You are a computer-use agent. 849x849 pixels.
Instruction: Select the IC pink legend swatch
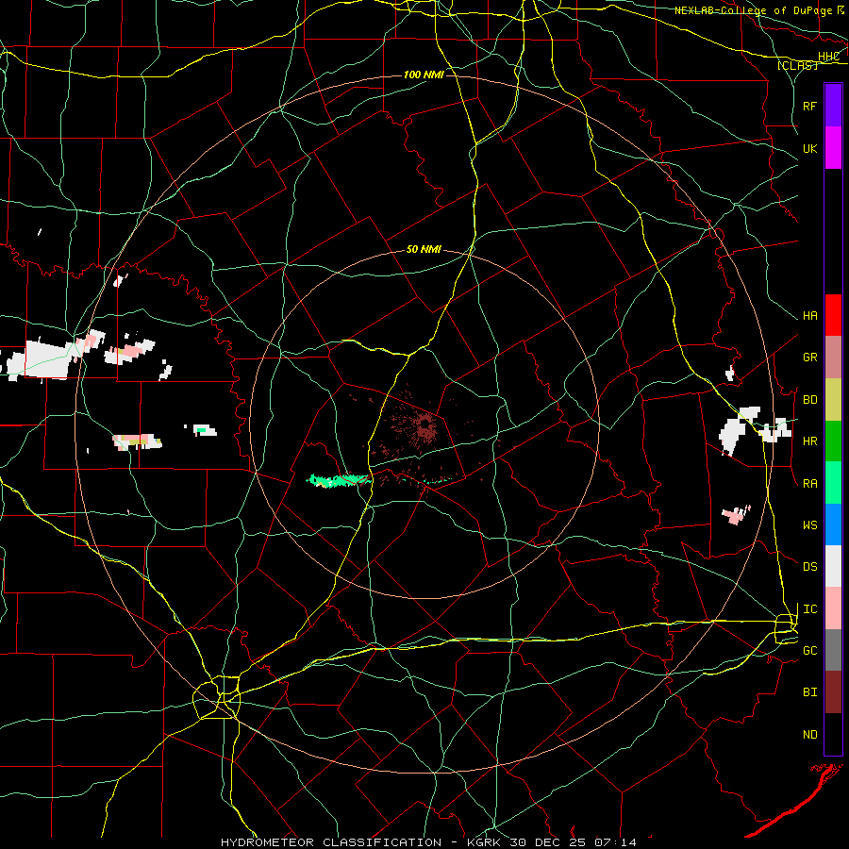point(833,608)
